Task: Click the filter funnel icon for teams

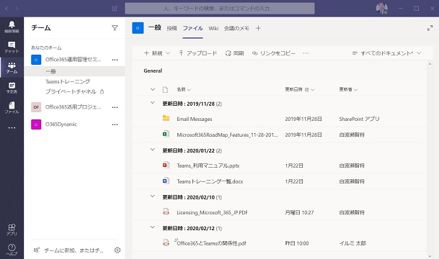Action: click(x=115, y=28)
